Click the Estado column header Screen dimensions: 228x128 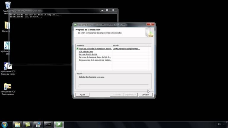pos(130,45)
